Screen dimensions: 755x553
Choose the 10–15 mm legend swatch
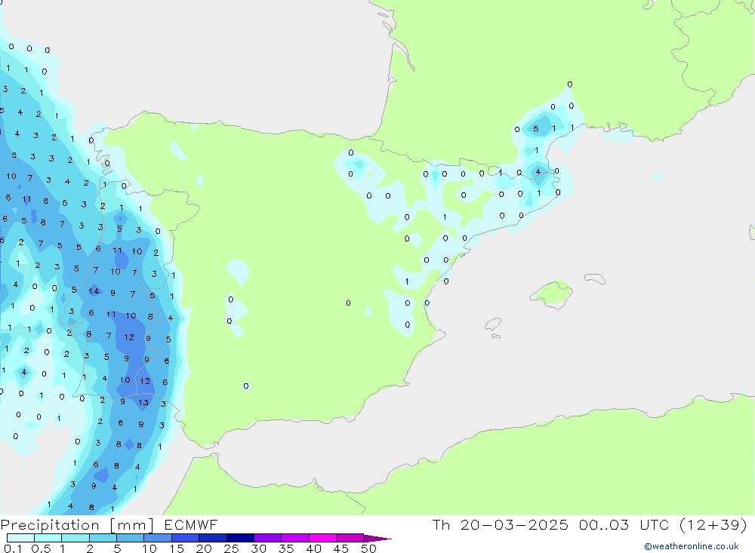coord(158,538)
